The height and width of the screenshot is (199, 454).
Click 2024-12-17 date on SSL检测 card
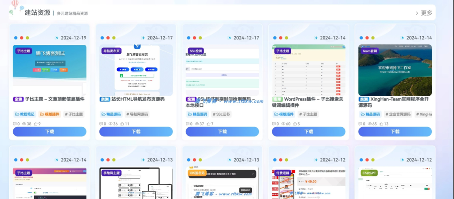pyautogui.click(x=246, y=38)
